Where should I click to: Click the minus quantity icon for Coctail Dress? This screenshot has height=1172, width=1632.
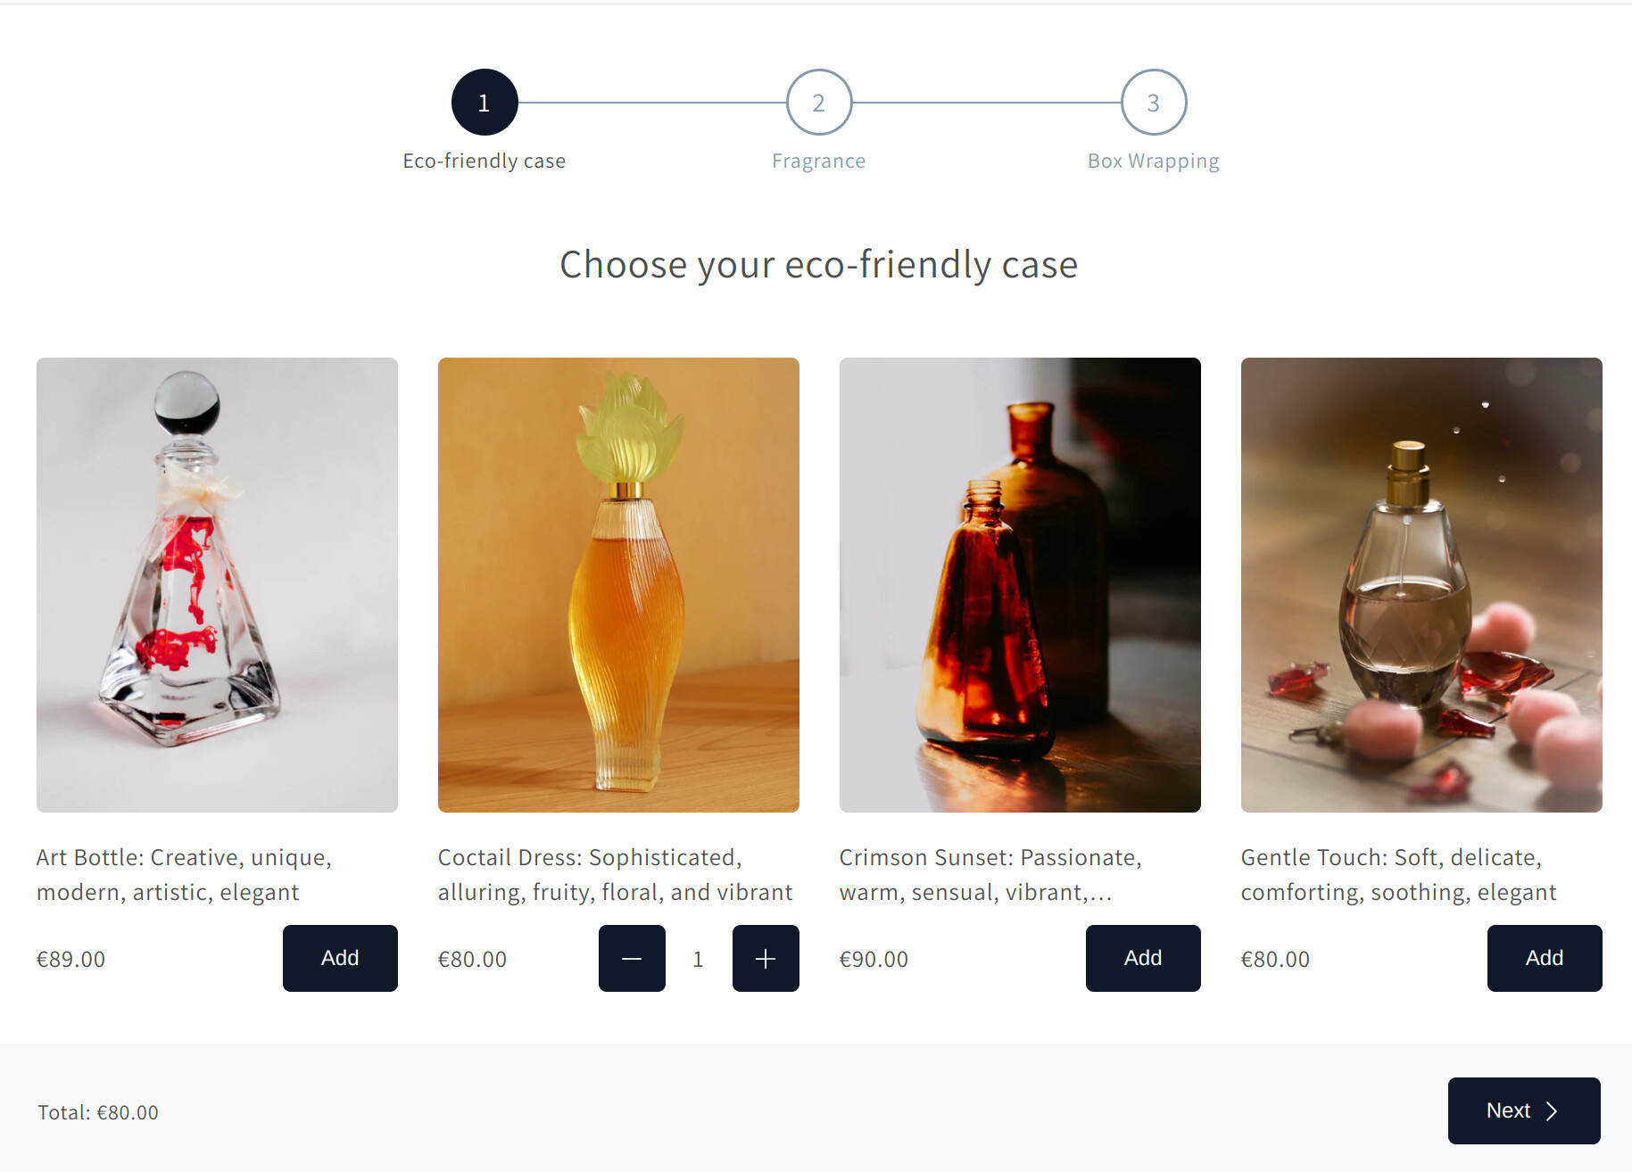632,959
